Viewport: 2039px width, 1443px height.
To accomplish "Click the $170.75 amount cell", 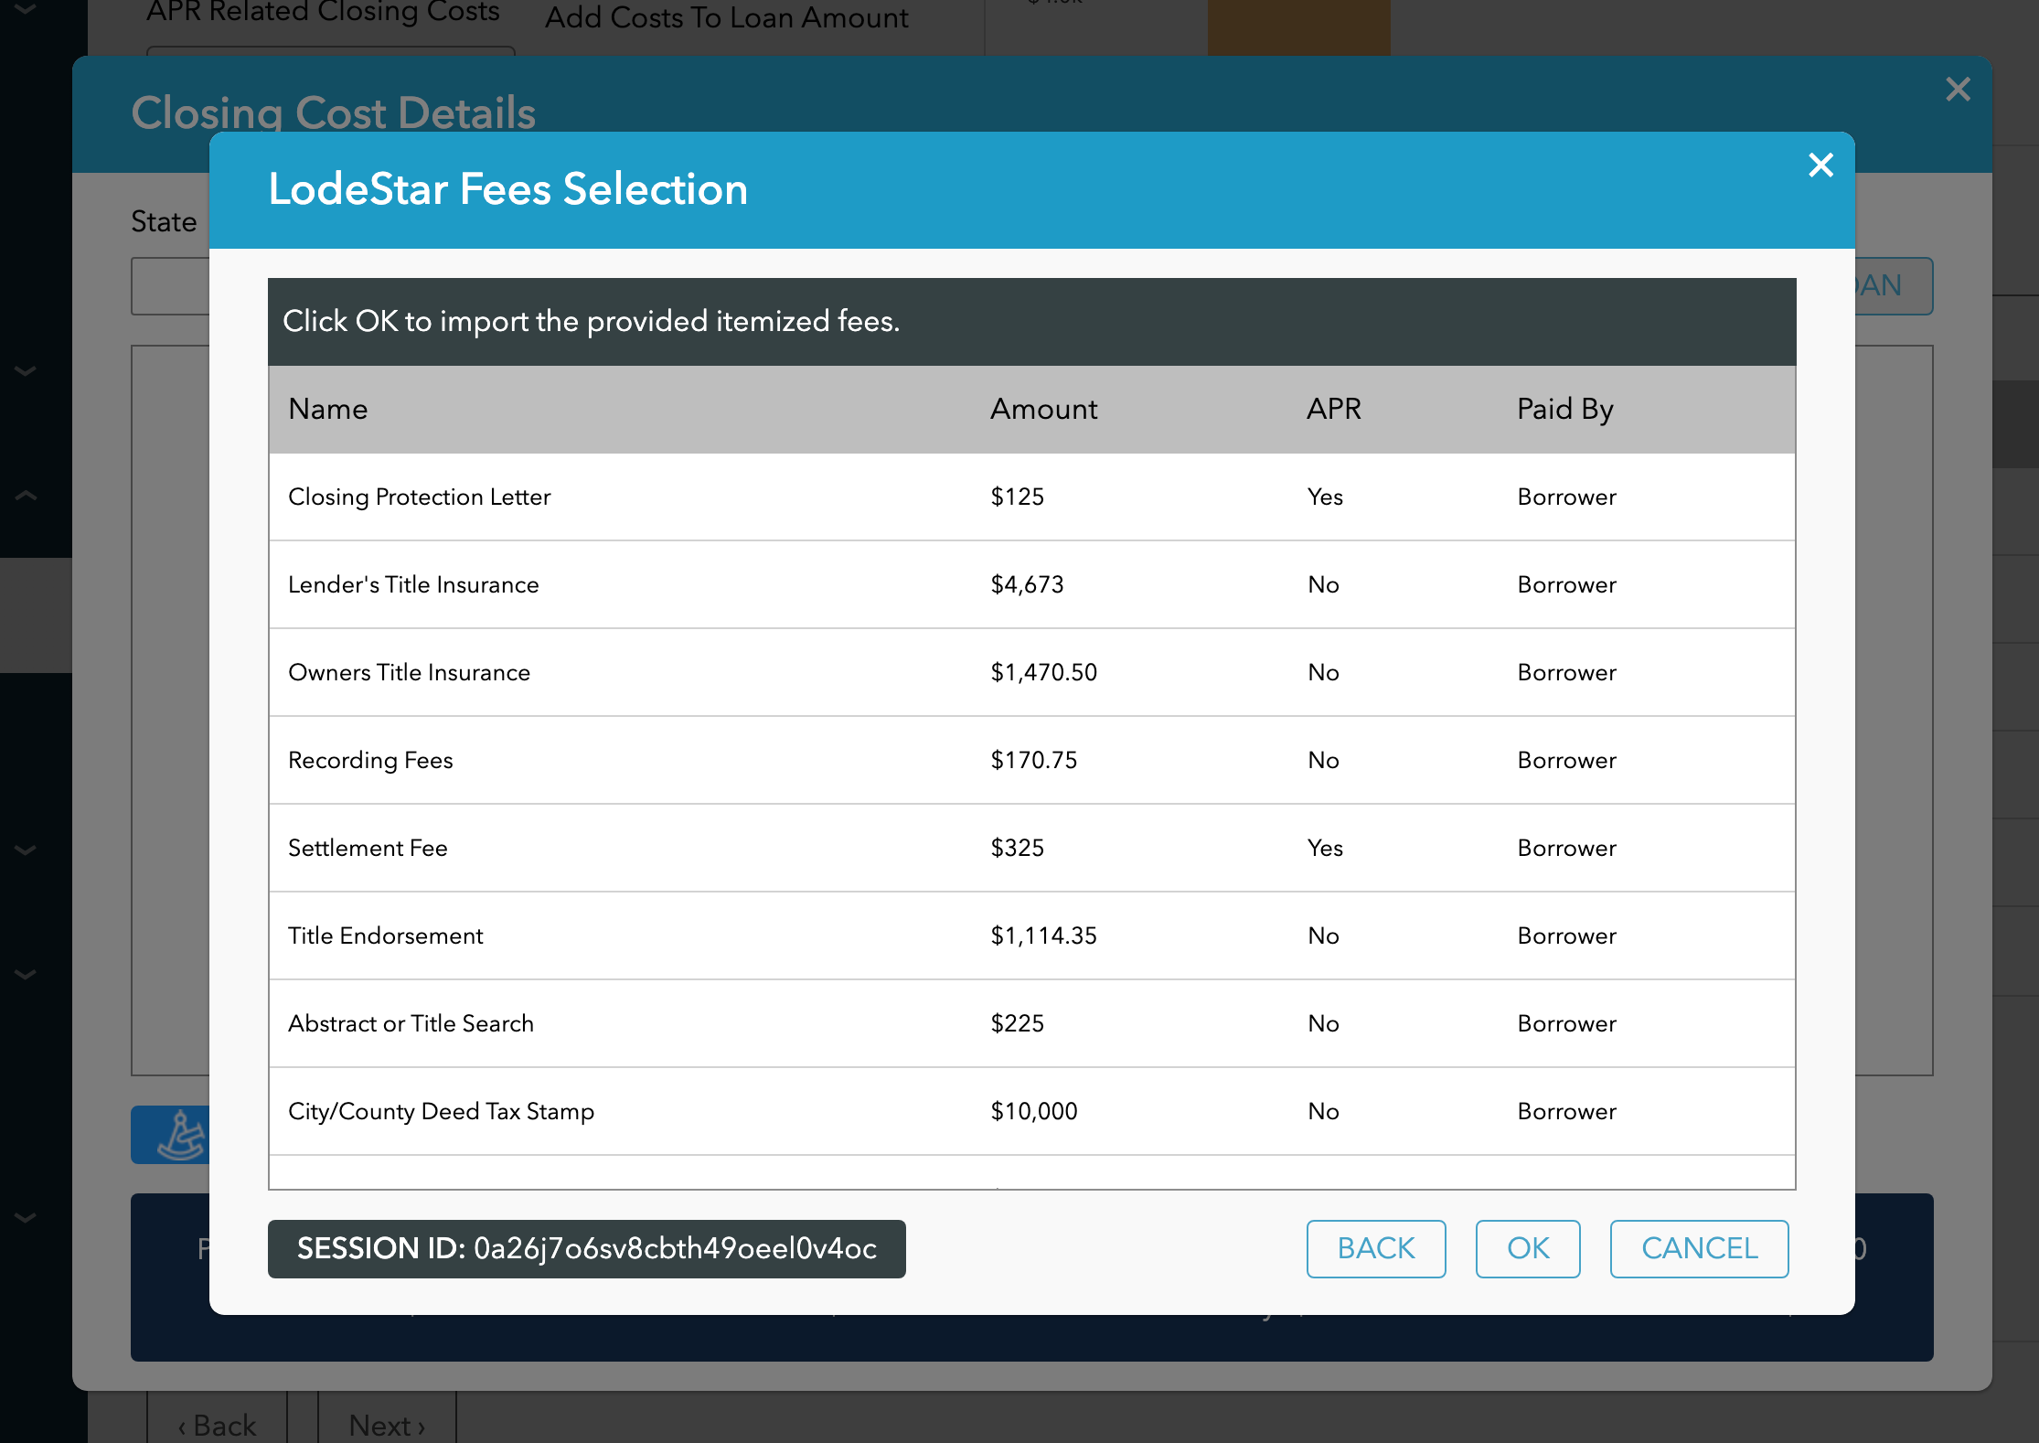I will tap(1033, 760).
